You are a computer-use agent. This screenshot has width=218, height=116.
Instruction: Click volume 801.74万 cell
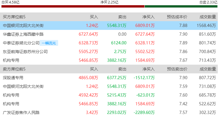pos(208,43)
